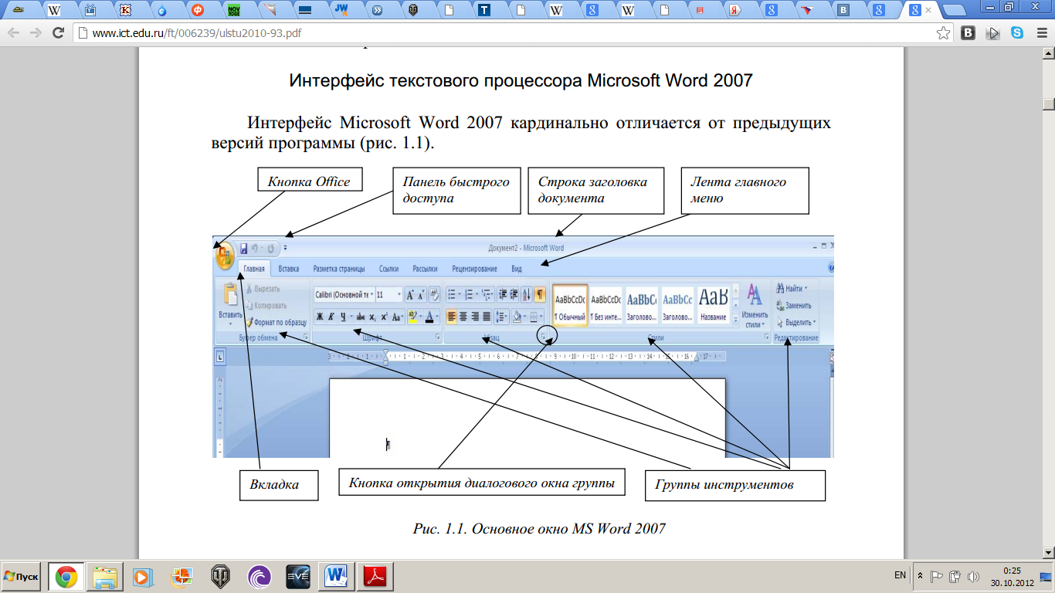Toggle superscript x² formatting
Screen dimensions: 1055x593
tap(384, 317)
